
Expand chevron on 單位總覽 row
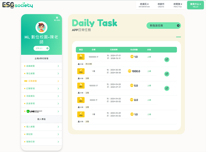58,74
